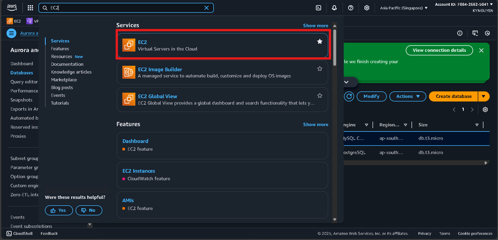498x240 pixels.
Task: Star EC2 Global View as a favorite
Action: 320,96
